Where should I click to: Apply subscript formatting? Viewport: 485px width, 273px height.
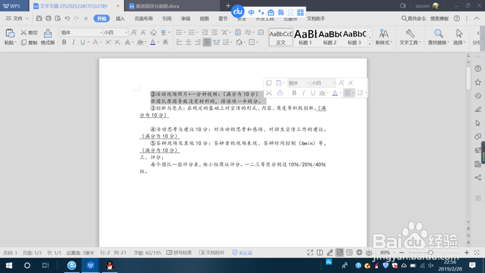(x=117, y=42)
